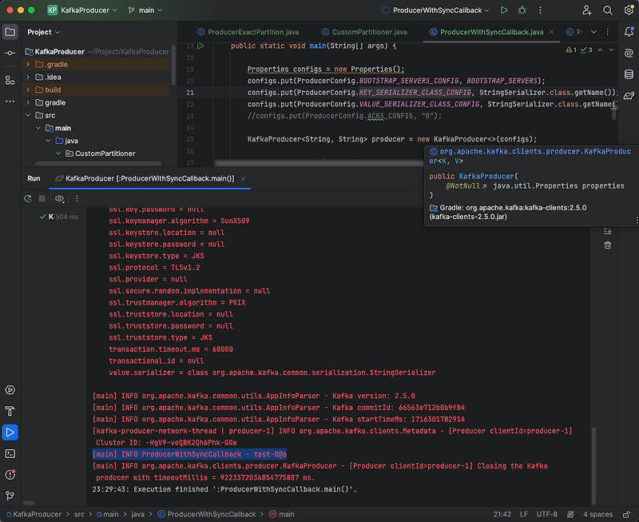Open the Services tool window icon
Screen dimensions: 639x522
pos(10,390)
